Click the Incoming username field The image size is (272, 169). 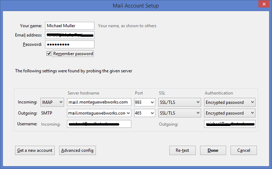pos(99,124)
